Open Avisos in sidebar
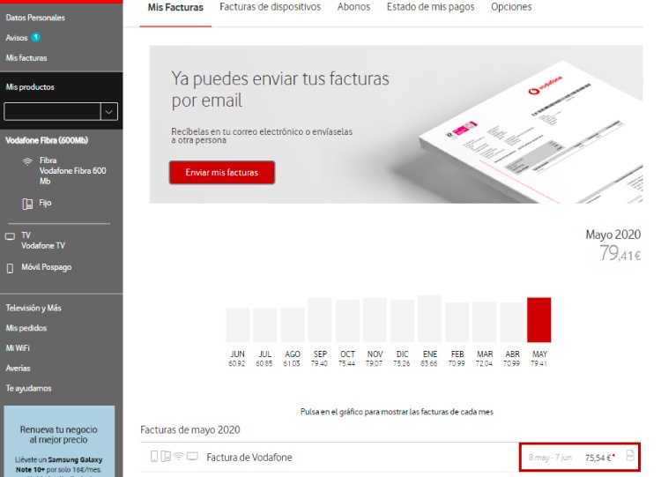The height and width of the screenshot is (477, 661). (17, 38)
